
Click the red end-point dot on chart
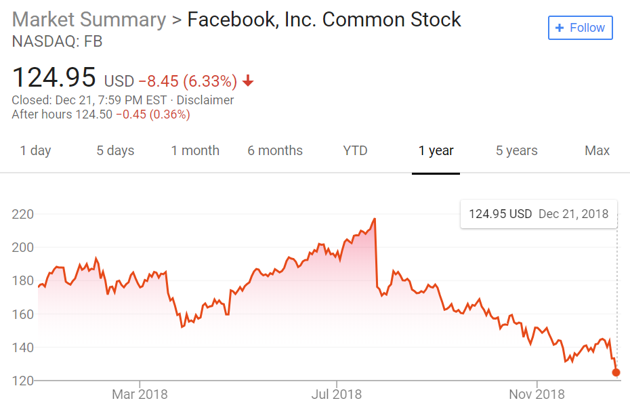pyautogui.click(x=616, y=372)
